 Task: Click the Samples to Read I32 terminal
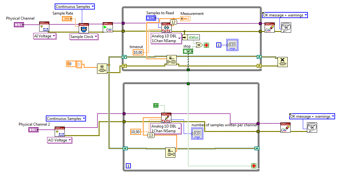pyautogui.click(x=151, y=18)
